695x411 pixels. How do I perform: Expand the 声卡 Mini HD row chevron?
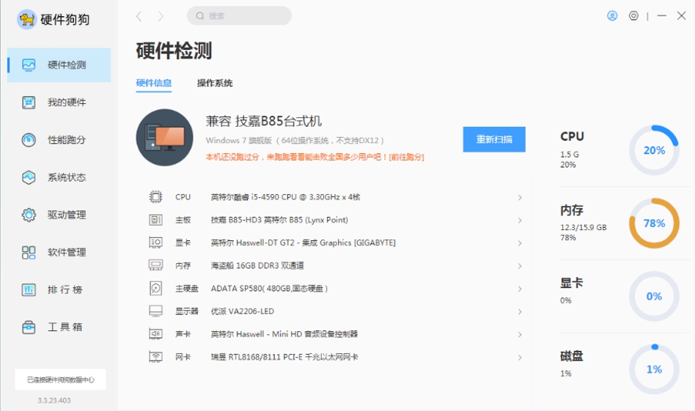pyautogui.click(x=520, y=335)
